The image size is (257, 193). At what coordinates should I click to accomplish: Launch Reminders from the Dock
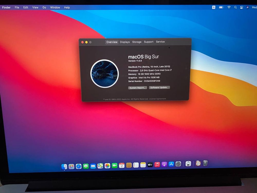coord(136,165)
